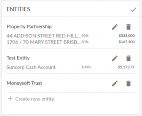This screenshot has height=116, width=142.
Task: Open the 44 Addison Street Red Hill asset
Action: pos(44,36)
